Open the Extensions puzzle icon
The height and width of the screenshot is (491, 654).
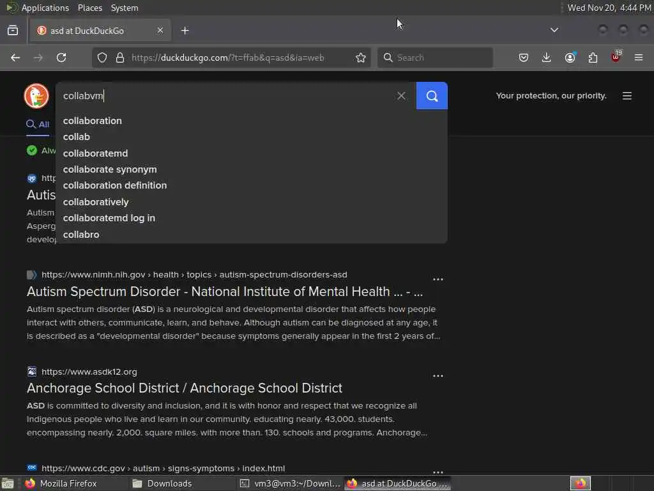[593, 58]
